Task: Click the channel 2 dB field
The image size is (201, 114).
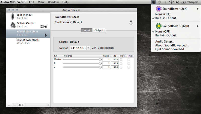Action: (x=115, y=67)
